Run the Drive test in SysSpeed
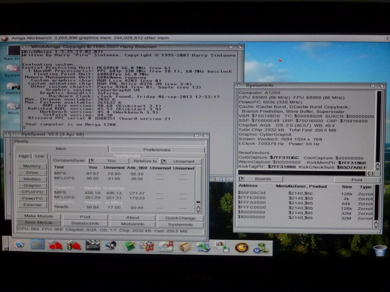390x292 pixels. (x=32, y=172)
